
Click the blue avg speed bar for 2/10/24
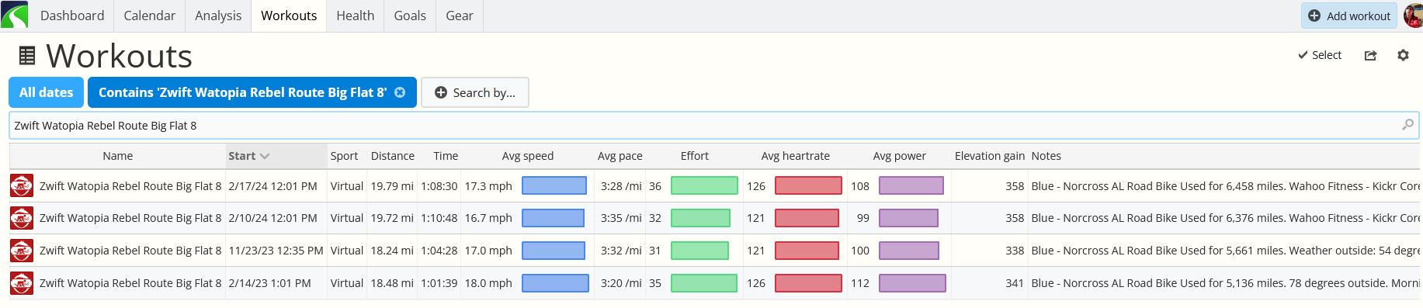(553, 218)
